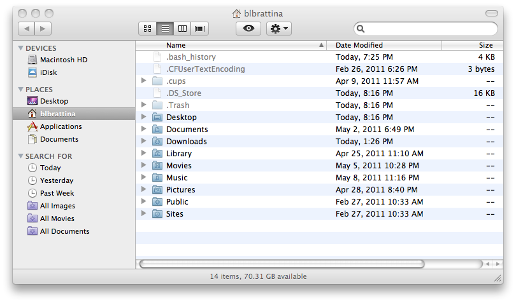516x303 pixels.
Task: Open the Action gear menu
Action: click(279, 29)
